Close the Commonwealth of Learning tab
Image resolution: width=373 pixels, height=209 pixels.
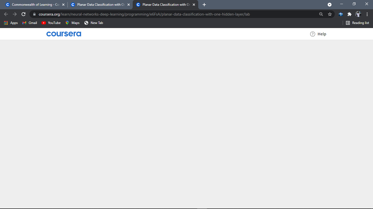click(x=63, y=5)
